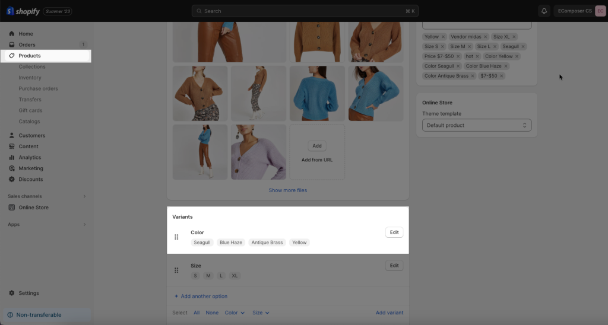Image resolution: width=608 pixels, height=325 pixels.
Task: Open the Size select dropdown
Action: coord(261,313)
